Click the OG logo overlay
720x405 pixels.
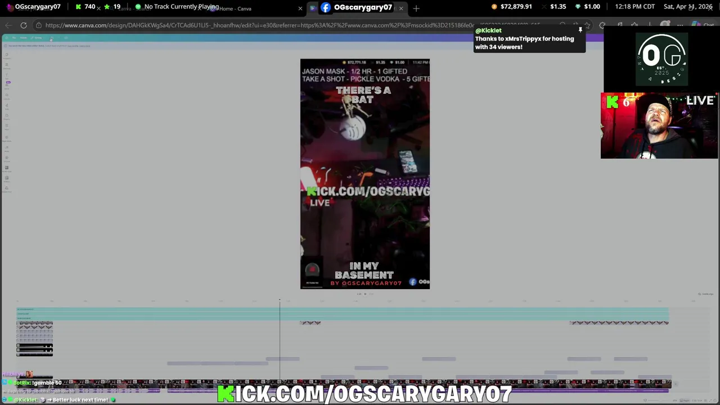tap(661, 59)
